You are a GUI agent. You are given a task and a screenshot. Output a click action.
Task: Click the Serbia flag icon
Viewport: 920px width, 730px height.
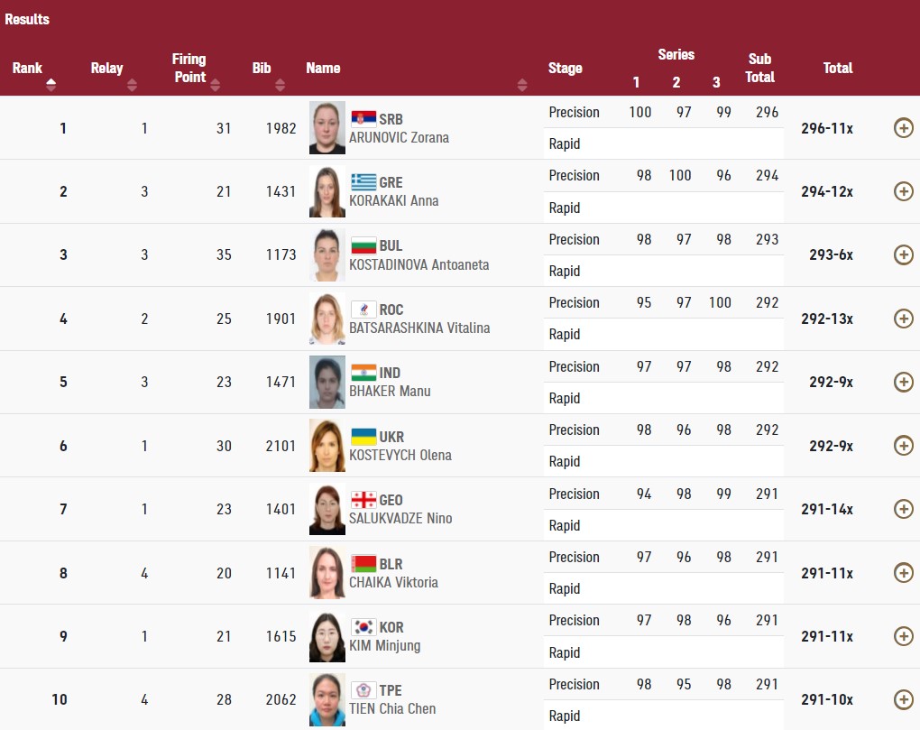(x=363, y=119)
